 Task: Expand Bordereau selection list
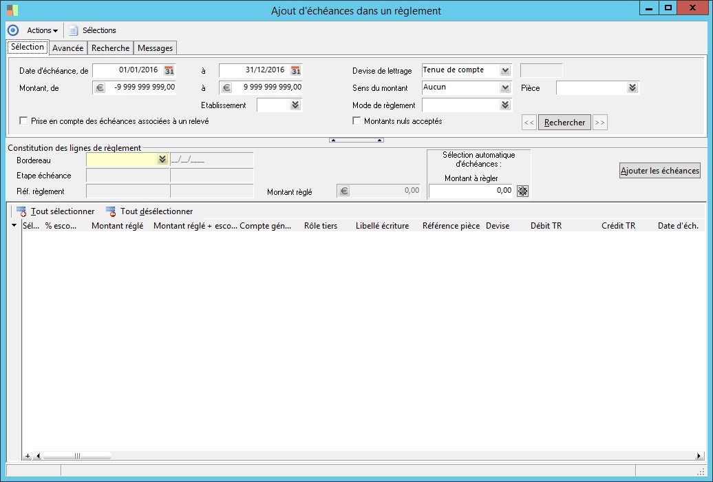pos(162,159)
